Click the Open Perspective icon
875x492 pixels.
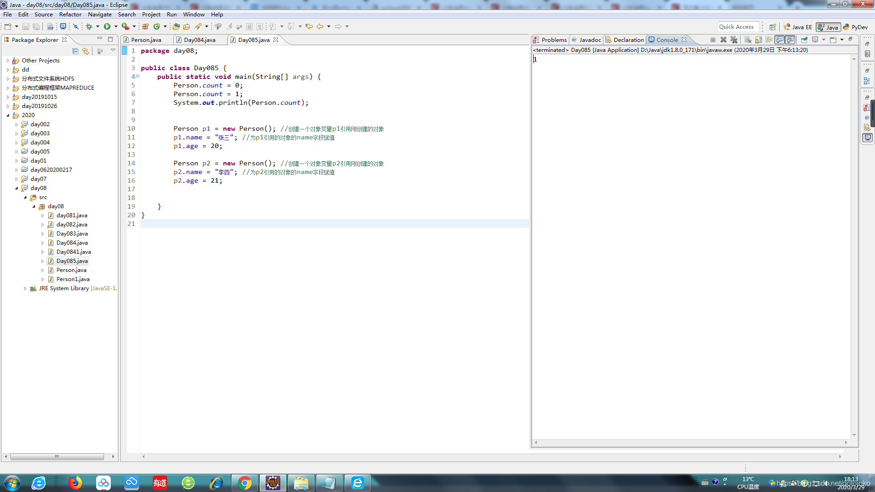click(x=772, y=27)
